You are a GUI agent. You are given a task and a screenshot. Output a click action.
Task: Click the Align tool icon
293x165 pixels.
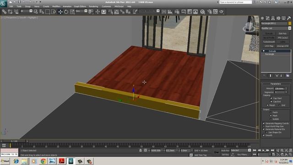tap(170, 12)
